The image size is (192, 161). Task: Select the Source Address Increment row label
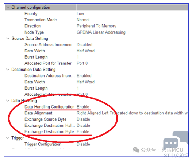(x=50, y=45)
